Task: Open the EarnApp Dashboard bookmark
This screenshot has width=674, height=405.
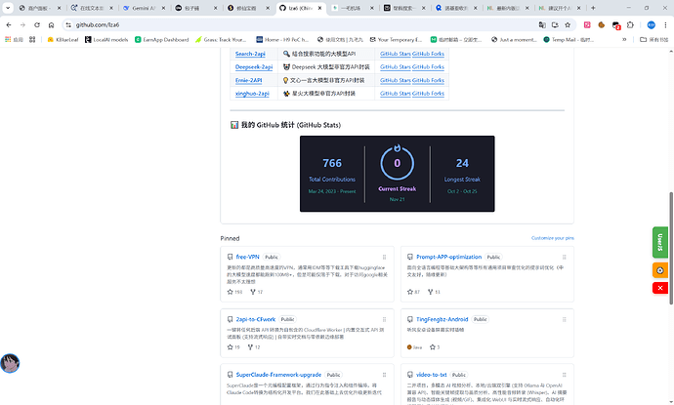Action: 161,39
